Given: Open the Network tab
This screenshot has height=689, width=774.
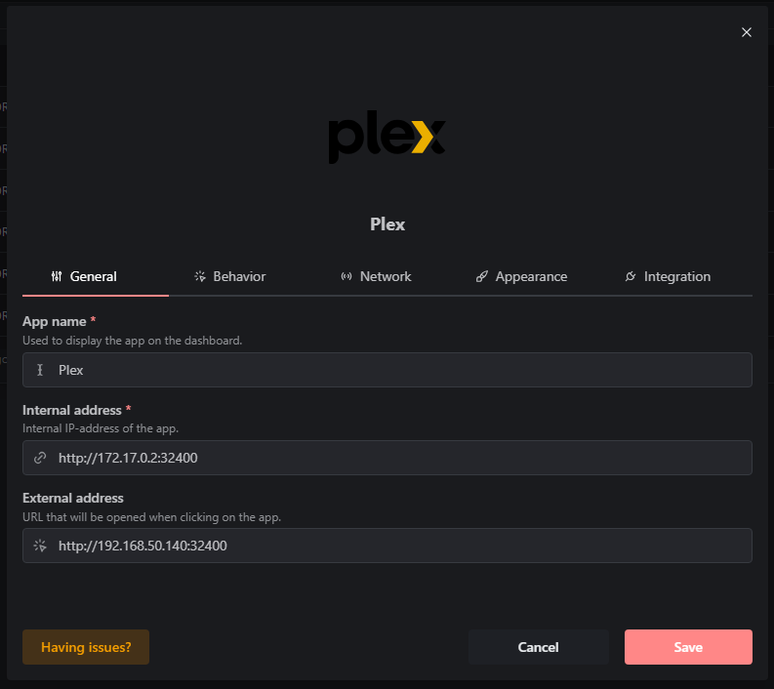Looking at the screenshot, I should click(376, 276).
